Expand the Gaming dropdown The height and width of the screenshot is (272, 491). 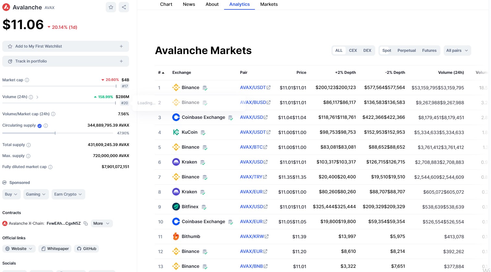[x=36, y=194]
